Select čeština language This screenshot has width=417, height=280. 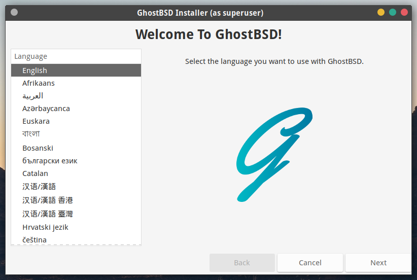point(76,239)
